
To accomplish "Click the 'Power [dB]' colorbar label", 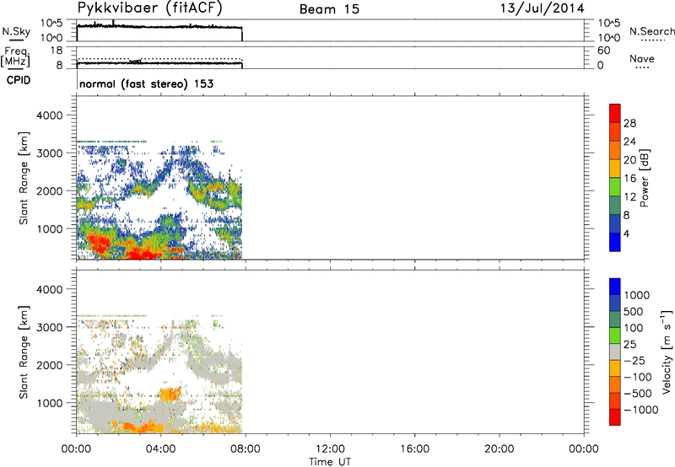I will coord(644,178).
